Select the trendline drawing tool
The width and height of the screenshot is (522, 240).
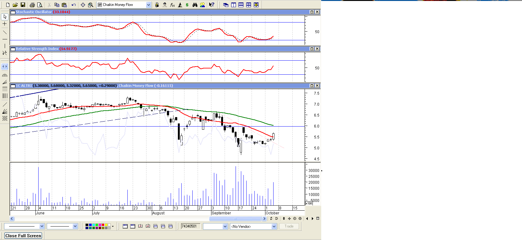(x=5, y=32)
